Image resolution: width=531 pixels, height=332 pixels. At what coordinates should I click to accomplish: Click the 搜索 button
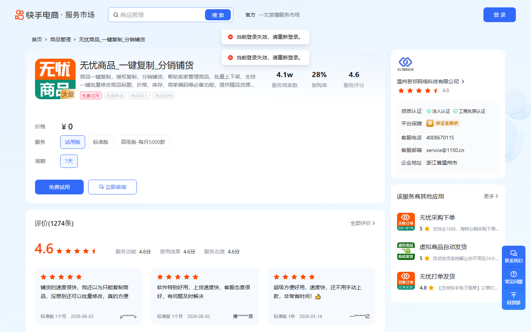[x=218, y=15]
